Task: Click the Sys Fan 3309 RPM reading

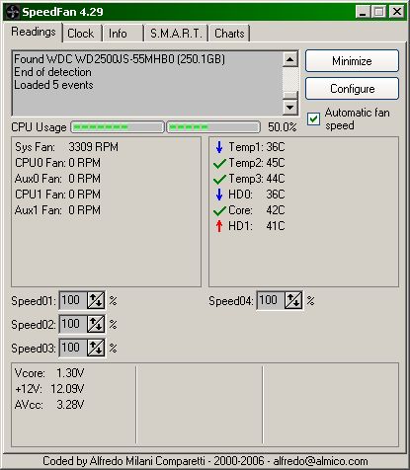Action: pos(66,147)
